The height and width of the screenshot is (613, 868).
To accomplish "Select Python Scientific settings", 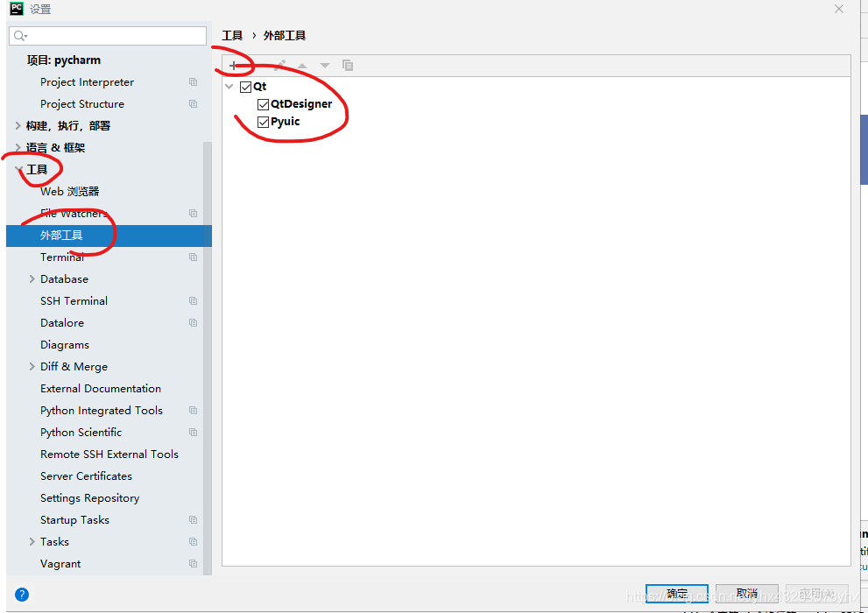I will pos(81,432).
